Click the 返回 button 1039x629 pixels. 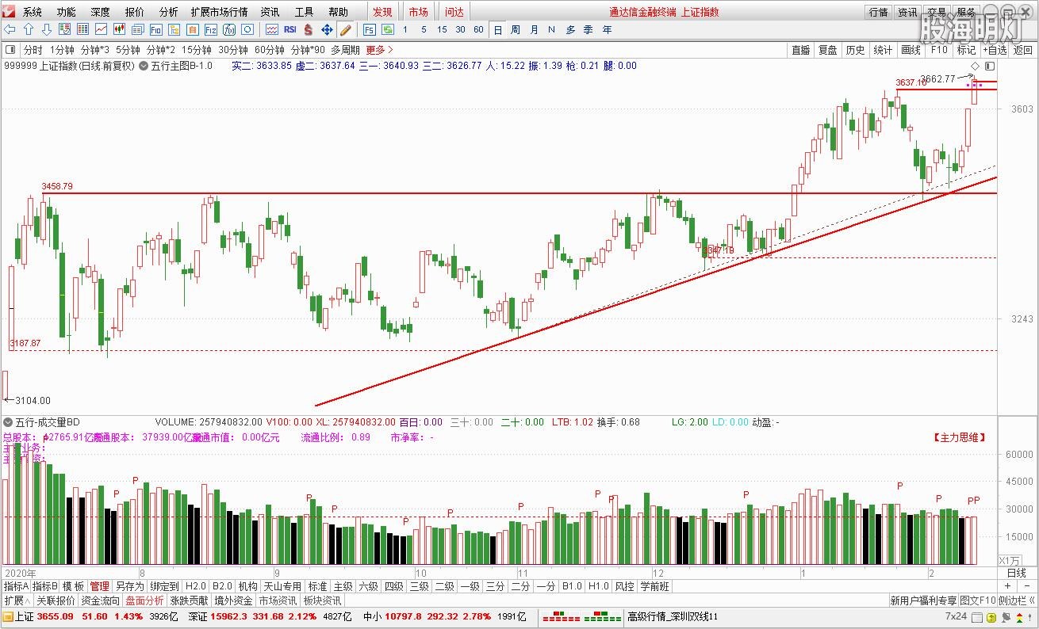point(1022,50)
